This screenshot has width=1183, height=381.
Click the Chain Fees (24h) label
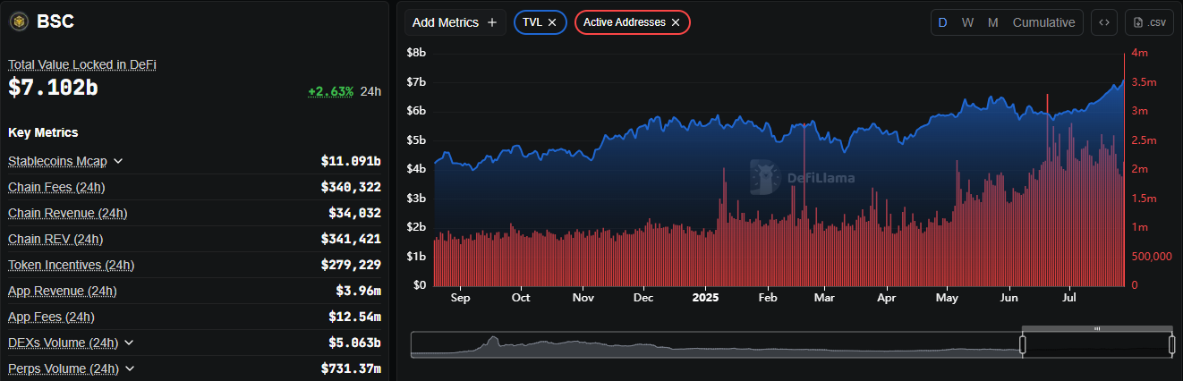point(55,187)
